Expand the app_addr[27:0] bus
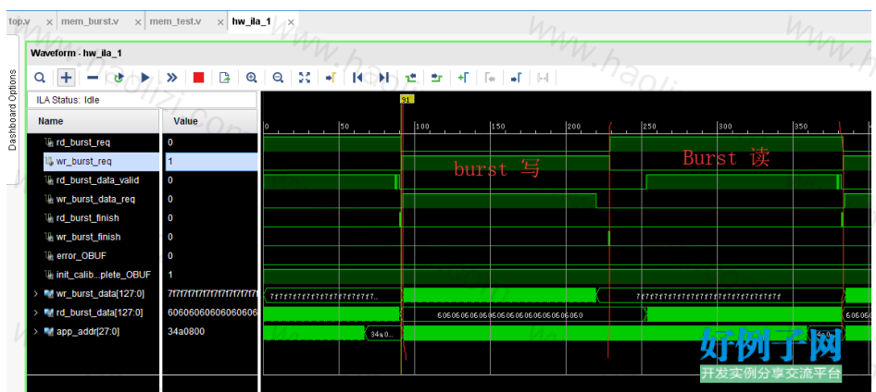The height and width of the screenshot is (392, 876). click(x=36, y=331)
